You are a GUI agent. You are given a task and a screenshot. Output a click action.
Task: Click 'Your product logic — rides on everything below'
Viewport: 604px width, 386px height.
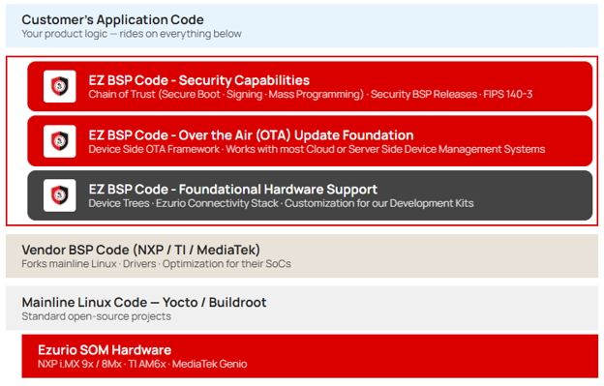tap(132, 34)
